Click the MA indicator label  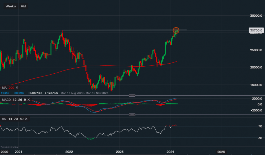click(4, 87)
